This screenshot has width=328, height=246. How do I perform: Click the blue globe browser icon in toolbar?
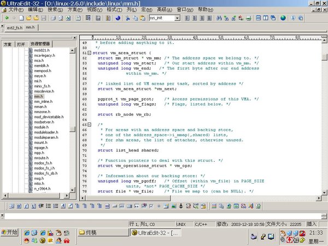point(118,17)
